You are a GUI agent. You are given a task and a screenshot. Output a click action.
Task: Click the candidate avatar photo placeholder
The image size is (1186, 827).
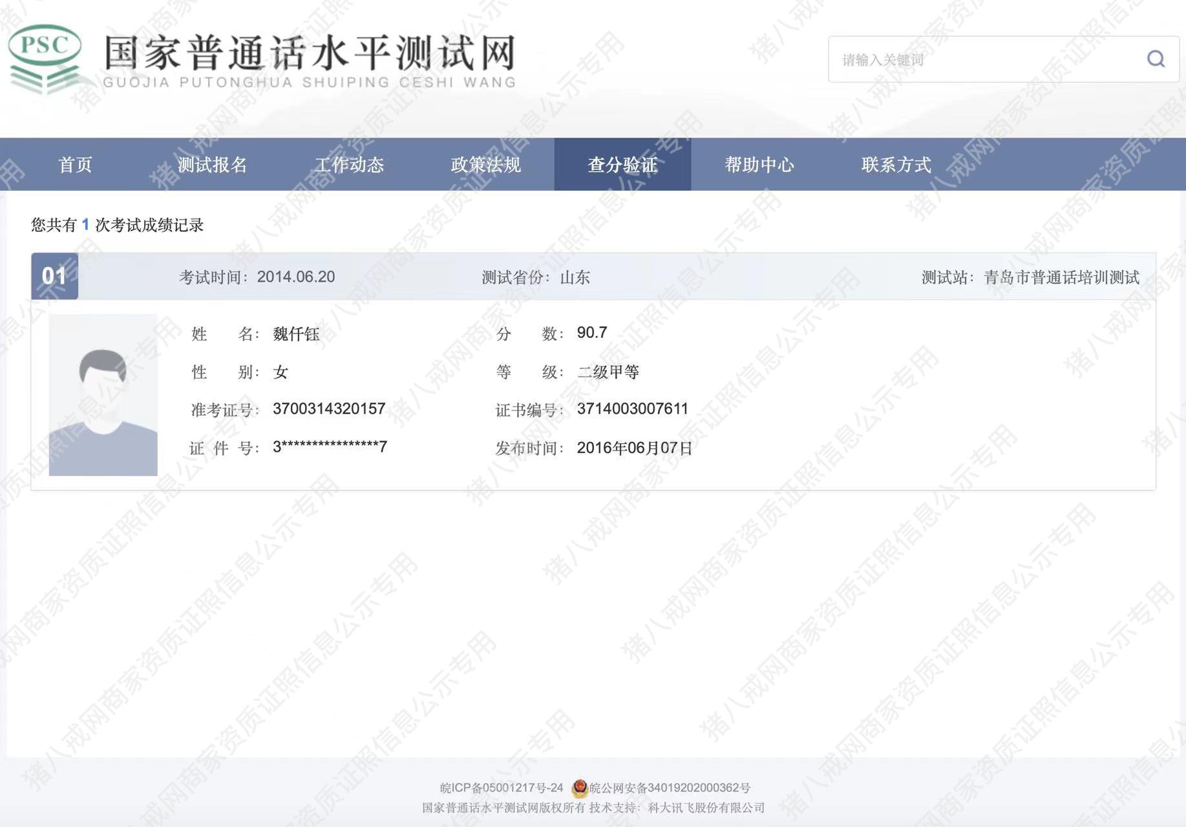point(103,395)
